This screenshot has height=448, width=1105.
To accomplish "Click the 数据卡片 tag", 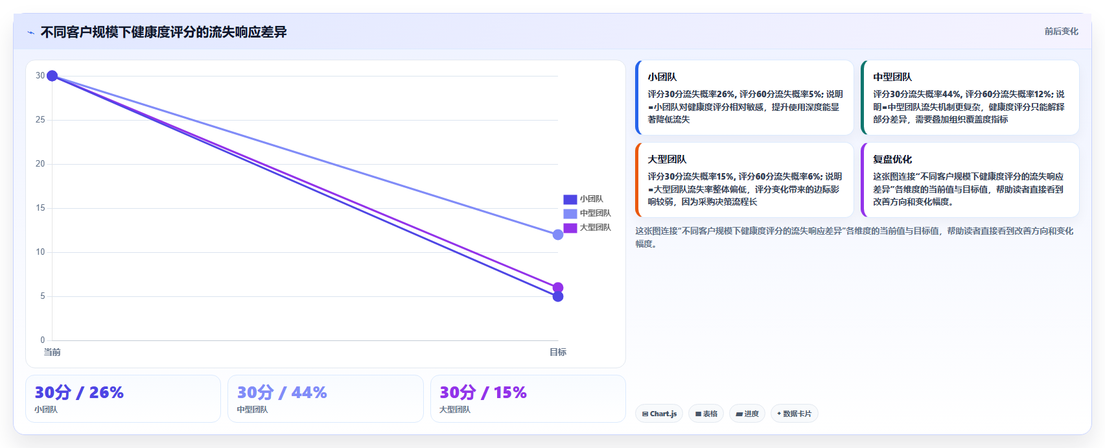I will click(x=794, y=414).
